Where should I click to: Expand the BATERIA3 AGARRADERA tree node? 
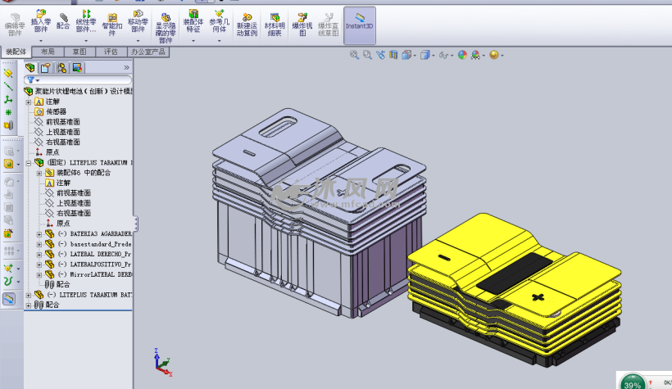click(x=39, y=233)
